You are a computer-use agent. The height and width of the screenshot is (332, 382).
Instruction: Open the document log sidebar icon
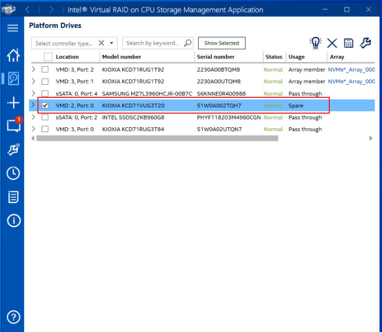[x=13, y=197]
